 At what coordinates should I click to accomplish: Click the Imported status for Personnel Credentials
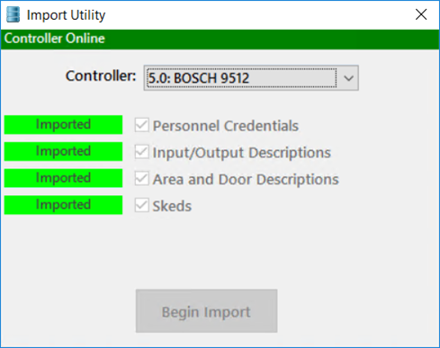coord(63,125)
